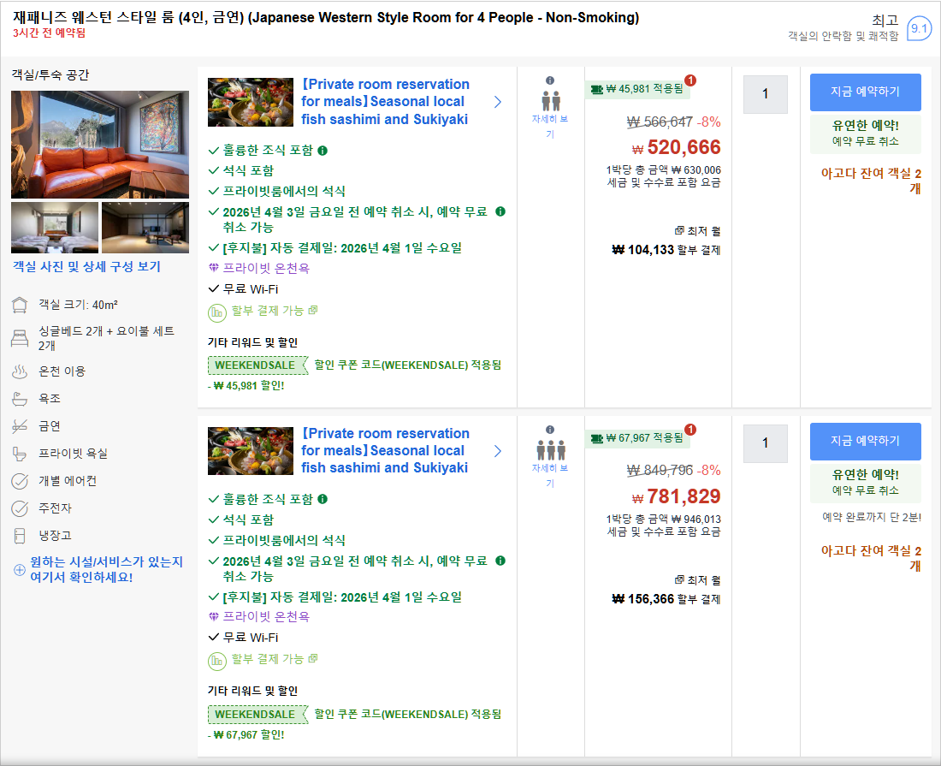Click the WEEKENDSALE coupon tag with ₩45,981 discount
This screenshot has width=941, height=766.
257,365
